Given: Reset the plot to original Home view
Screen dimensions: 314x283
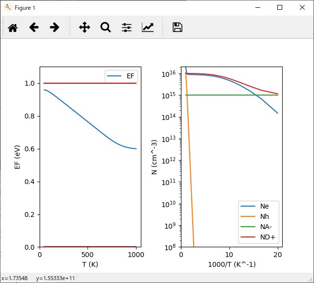Looking at the screenshot, I should pos(13,27).
